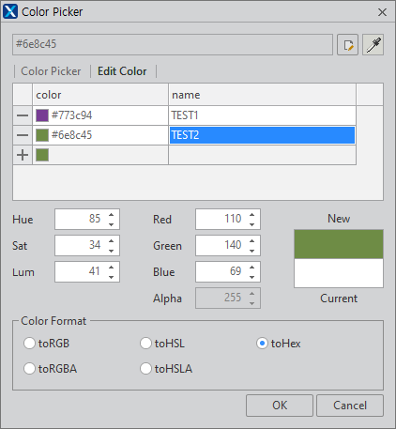The height and width of the screenshot is (429, 396).
Task: Select the toRGBA format radio button
Action: (x=29, y=368)
